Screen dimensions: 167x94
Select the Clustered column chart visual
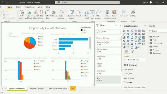click(x=136, y=31)
